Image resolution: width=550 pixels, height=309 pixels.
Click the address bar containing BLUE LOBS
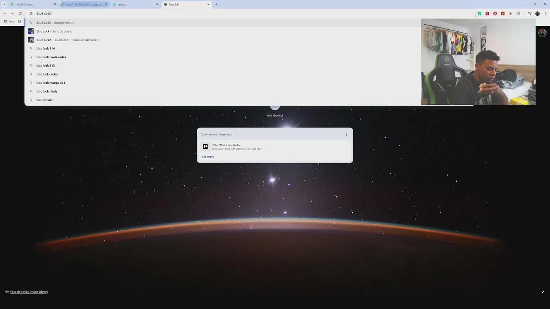(249, 13)
